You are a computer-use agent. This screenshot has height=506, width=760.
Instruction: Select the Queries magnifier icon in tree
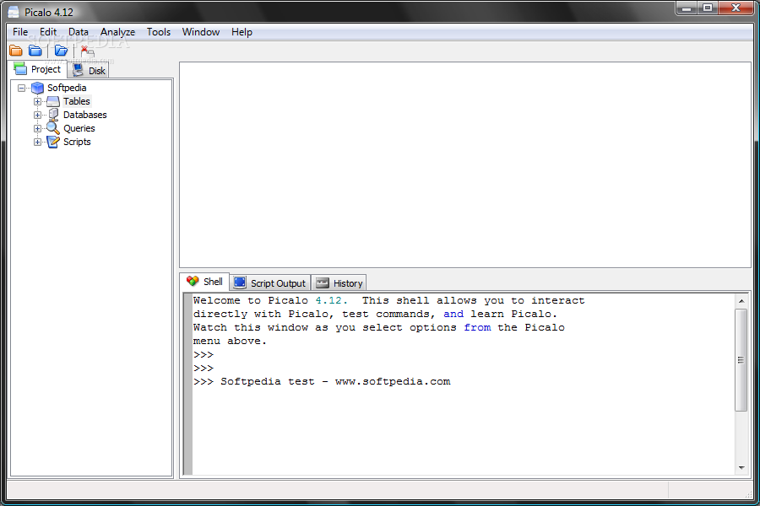pyautogui.click(x=53, y=128)
